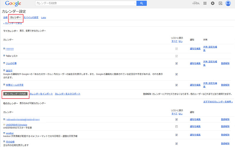Click calendar icon beside ToDo リスト
Viewport: 235px width, 147px height.
coord(4,56)
